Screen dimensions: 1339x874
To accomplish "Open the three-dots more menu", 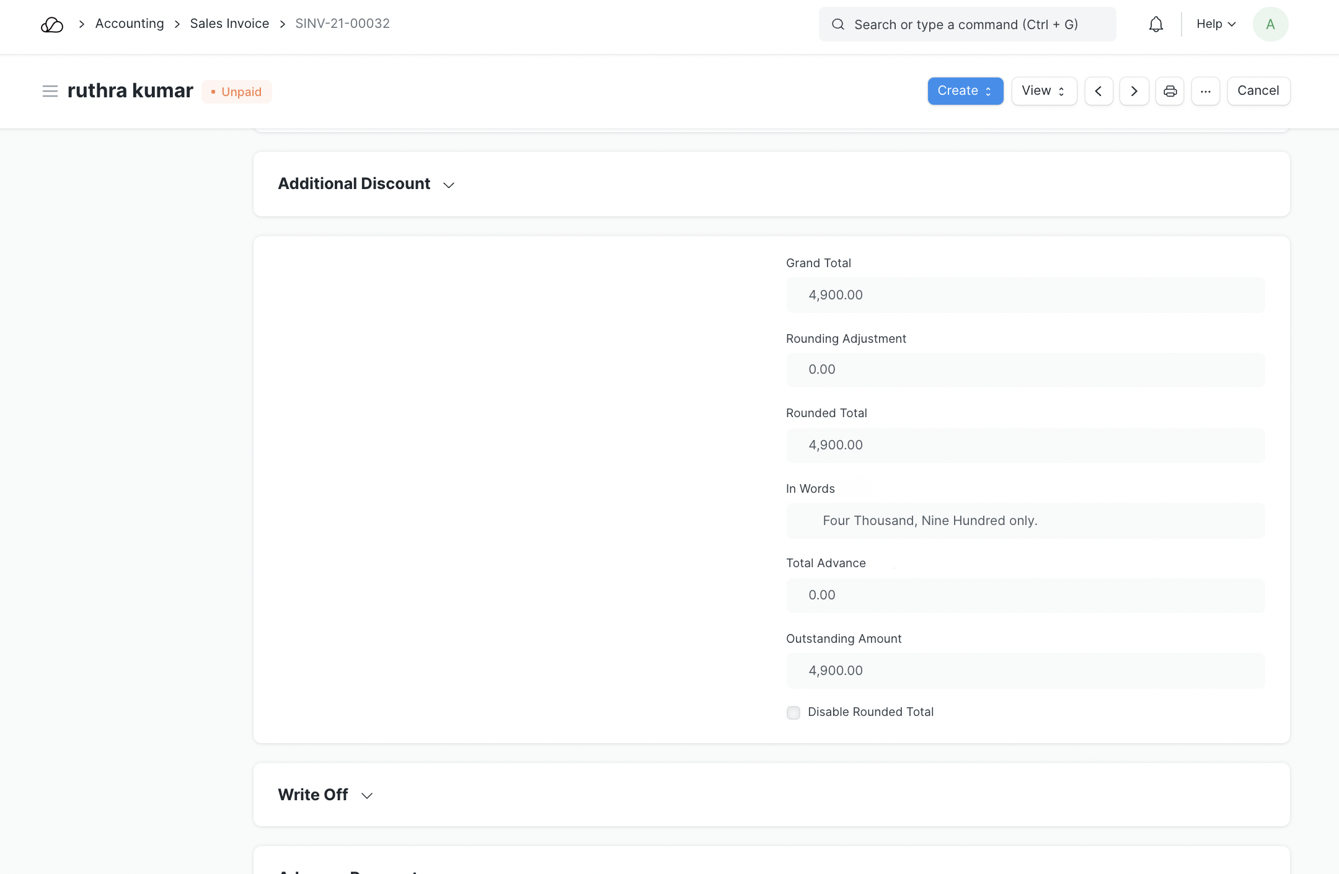I will click(x=1205, y=91).
